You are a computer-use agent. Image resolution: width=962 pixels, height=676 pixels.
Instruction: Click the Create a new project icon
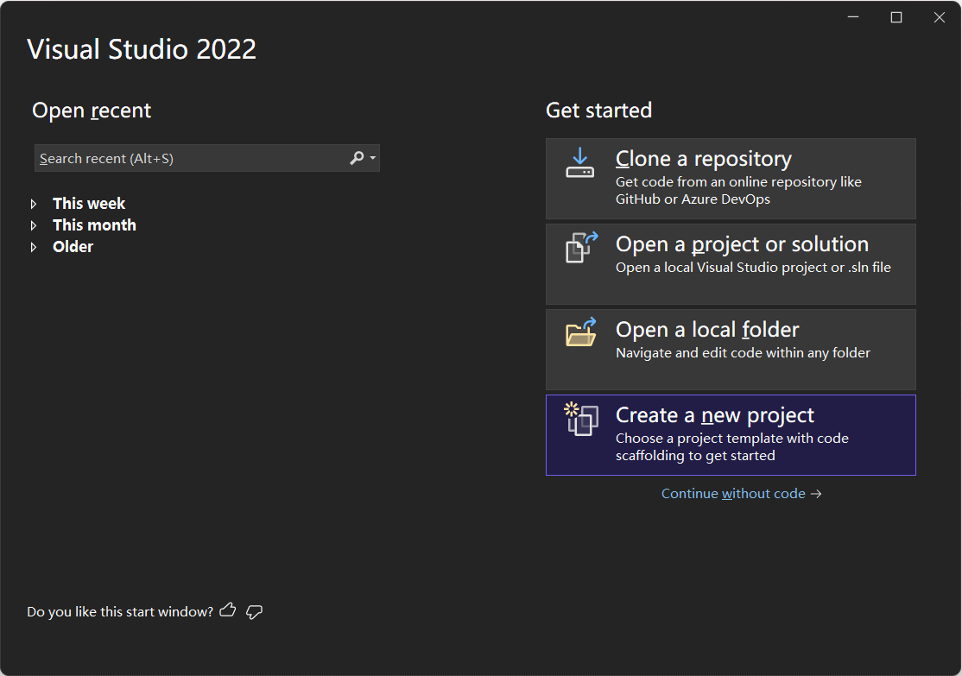pos(581,419)
